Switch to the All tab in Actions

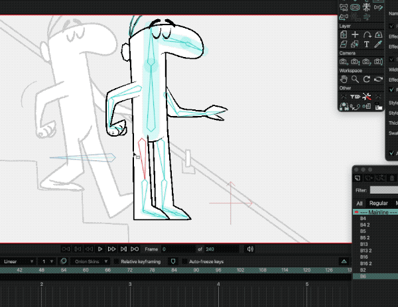pyautogui.click(x=360, y=203)
